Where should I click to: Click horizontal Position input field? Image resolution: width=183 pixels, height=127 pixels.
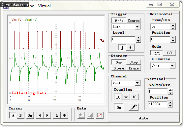pyautogui.click(x=161, y=39)
